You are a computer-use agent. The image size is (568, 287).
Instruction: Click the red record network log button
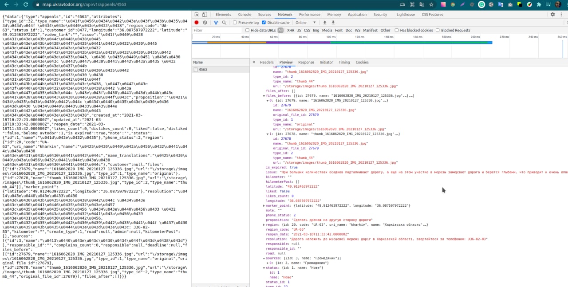(197, 23)
